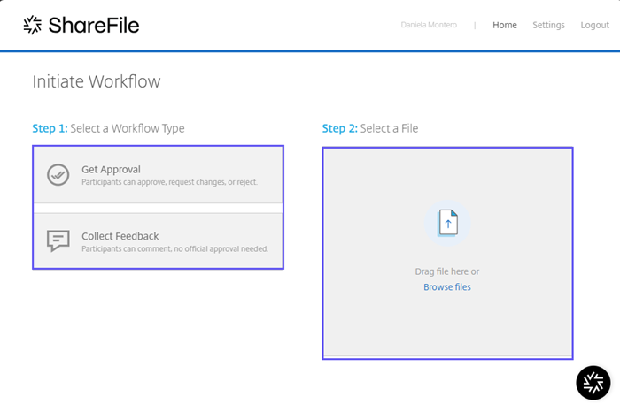This screenshot has width=620, height=404.
Task: Click the file upload arrow icon
Action: [447, 224]
